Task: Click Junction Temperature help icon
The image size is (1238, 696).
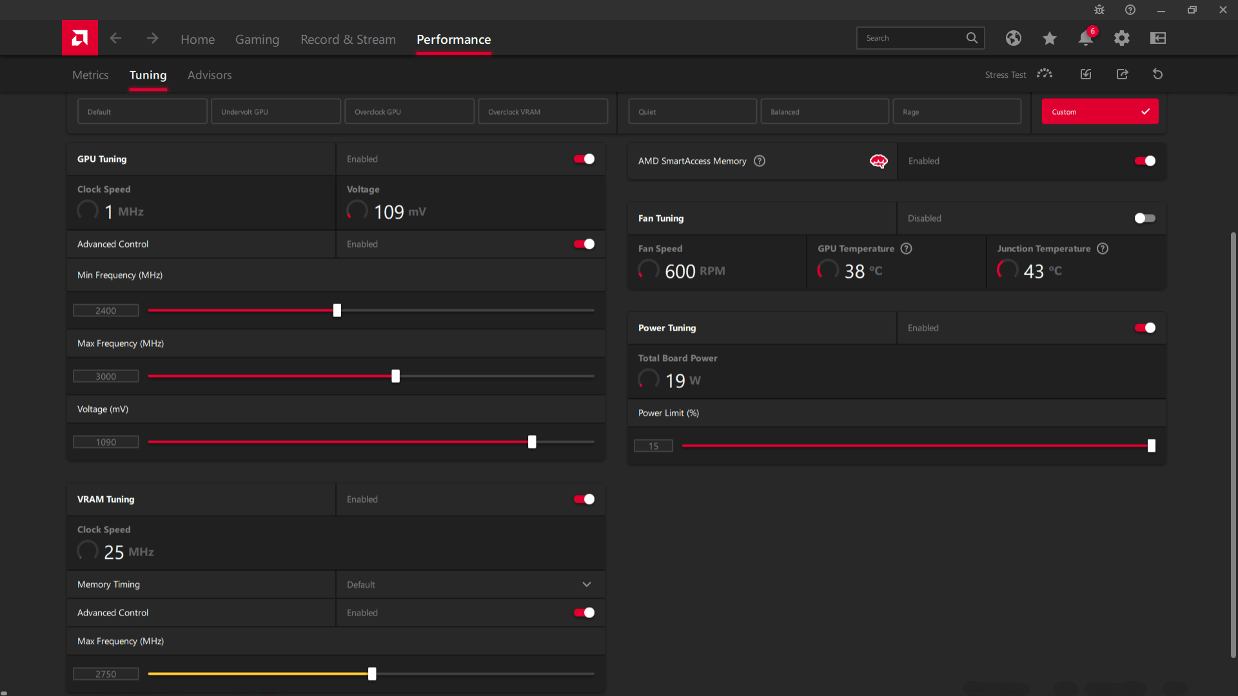Action: click(1103, 249)
